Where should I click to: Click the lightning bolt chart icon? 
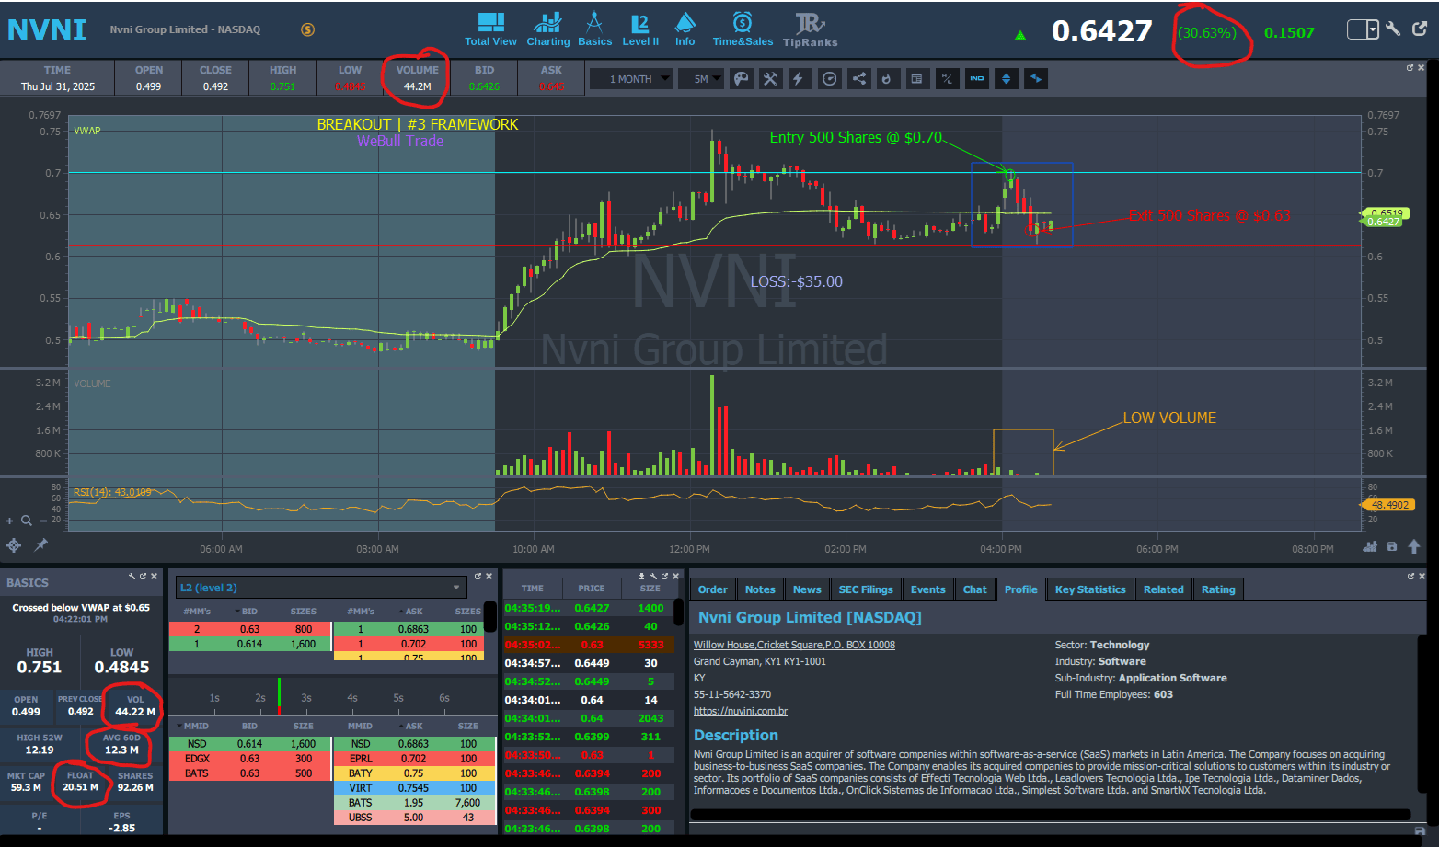799,79
